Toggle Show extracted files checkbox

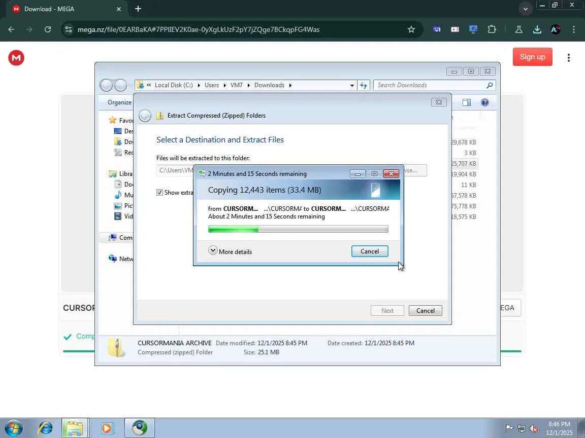[x=159, y=193]
